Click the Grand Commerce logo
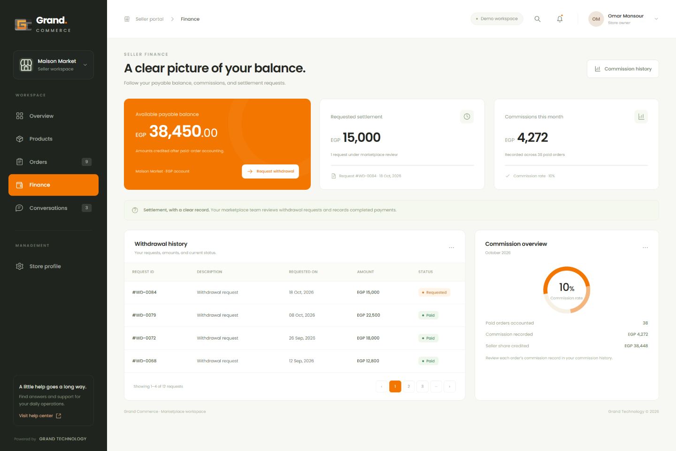Image resolution: width=676 pixels, height=451 pixels. pyautogui.click(x=43, y=24)
